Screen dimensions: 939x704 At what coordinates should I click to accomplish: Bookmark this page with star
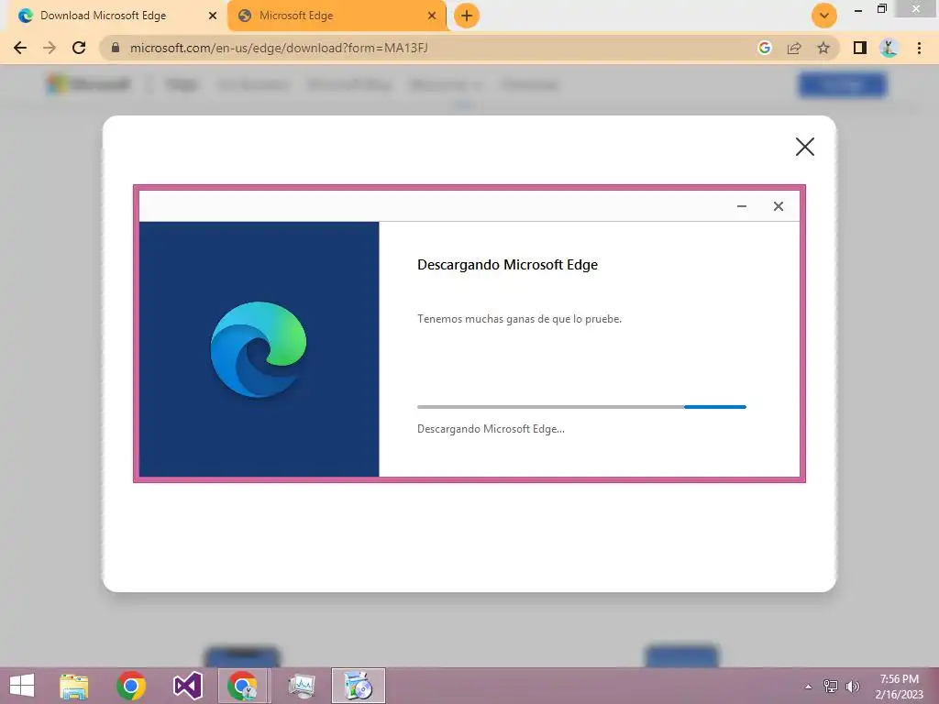click(823, 48)
